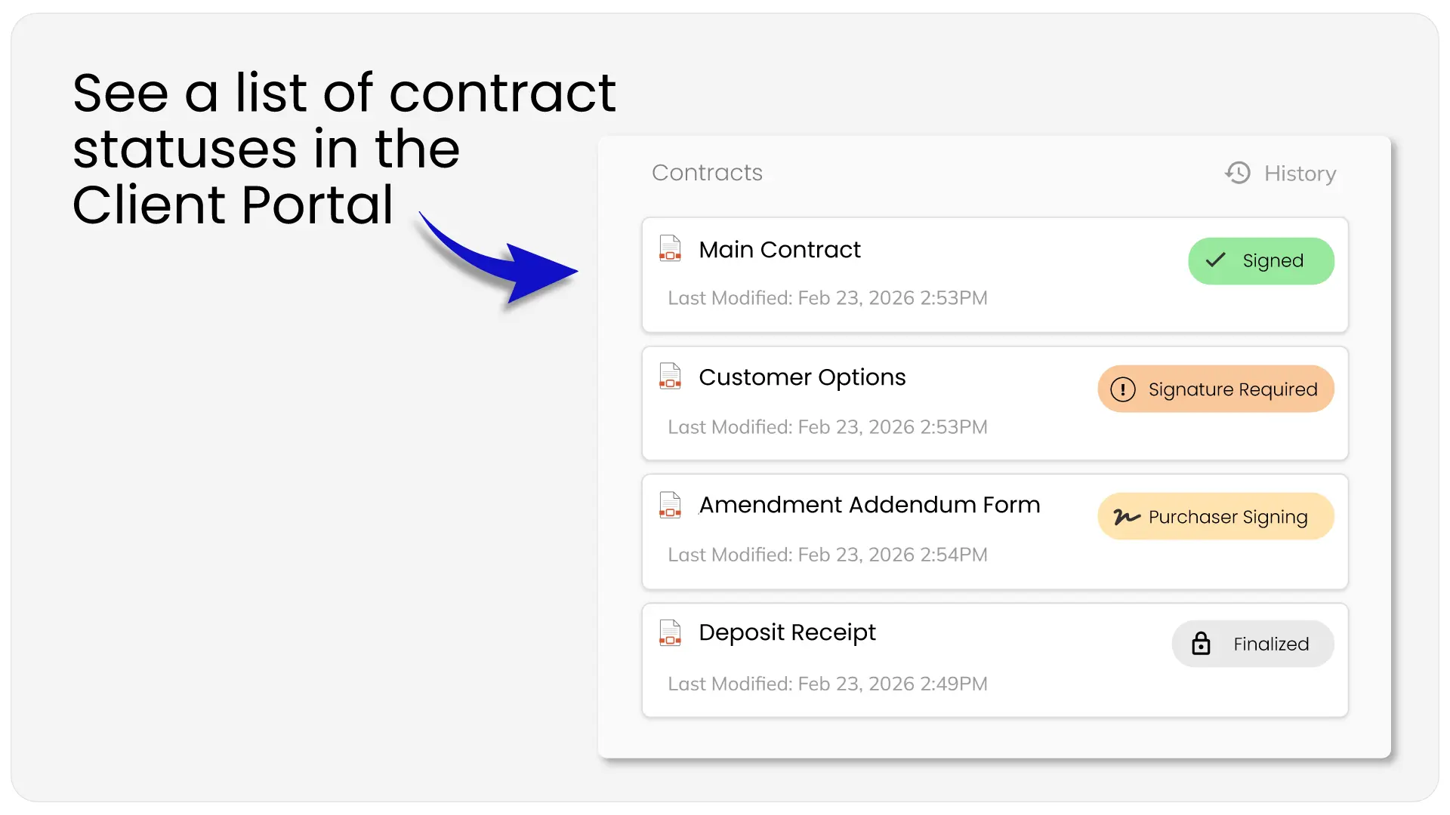Click the Amendment Addendum Form document icon
The width and height of the screenshot is (1450, 815).
(x=670, y=504)
